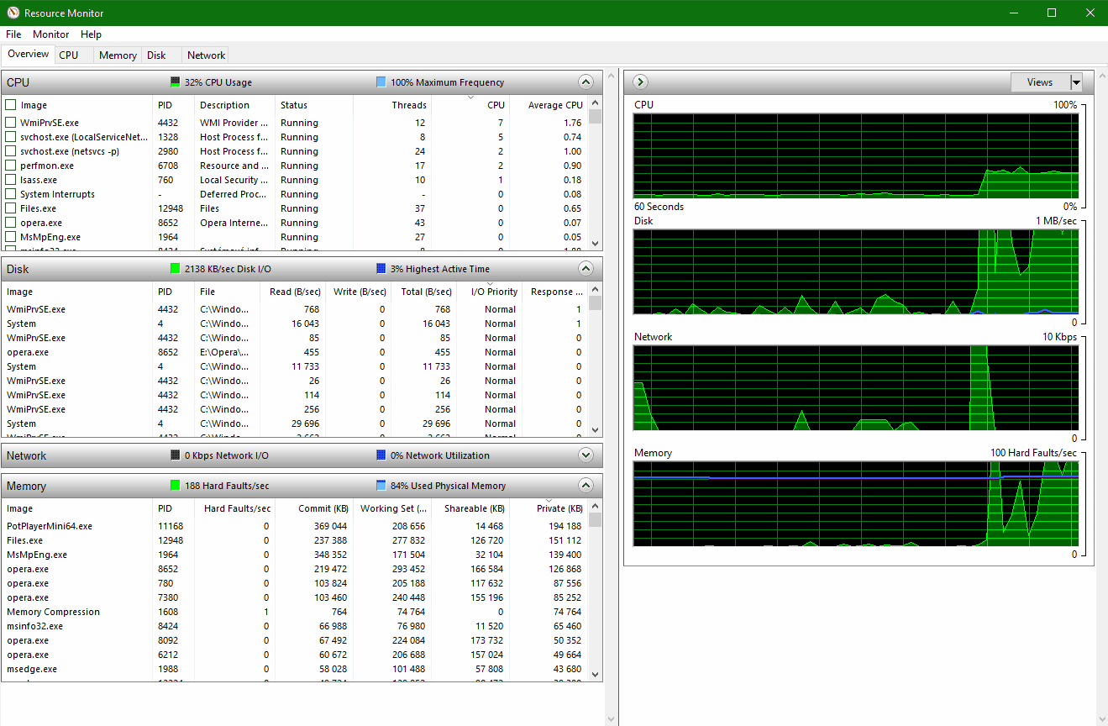Tick the Files.exe checkbox in CPU list
This screenshot has height=726, width=1108.
point(11,208)
